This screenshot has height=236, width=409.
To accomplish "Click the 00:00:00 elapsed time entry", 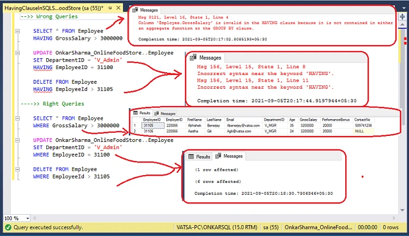I will pyautogui.click(x=367, y=227).
